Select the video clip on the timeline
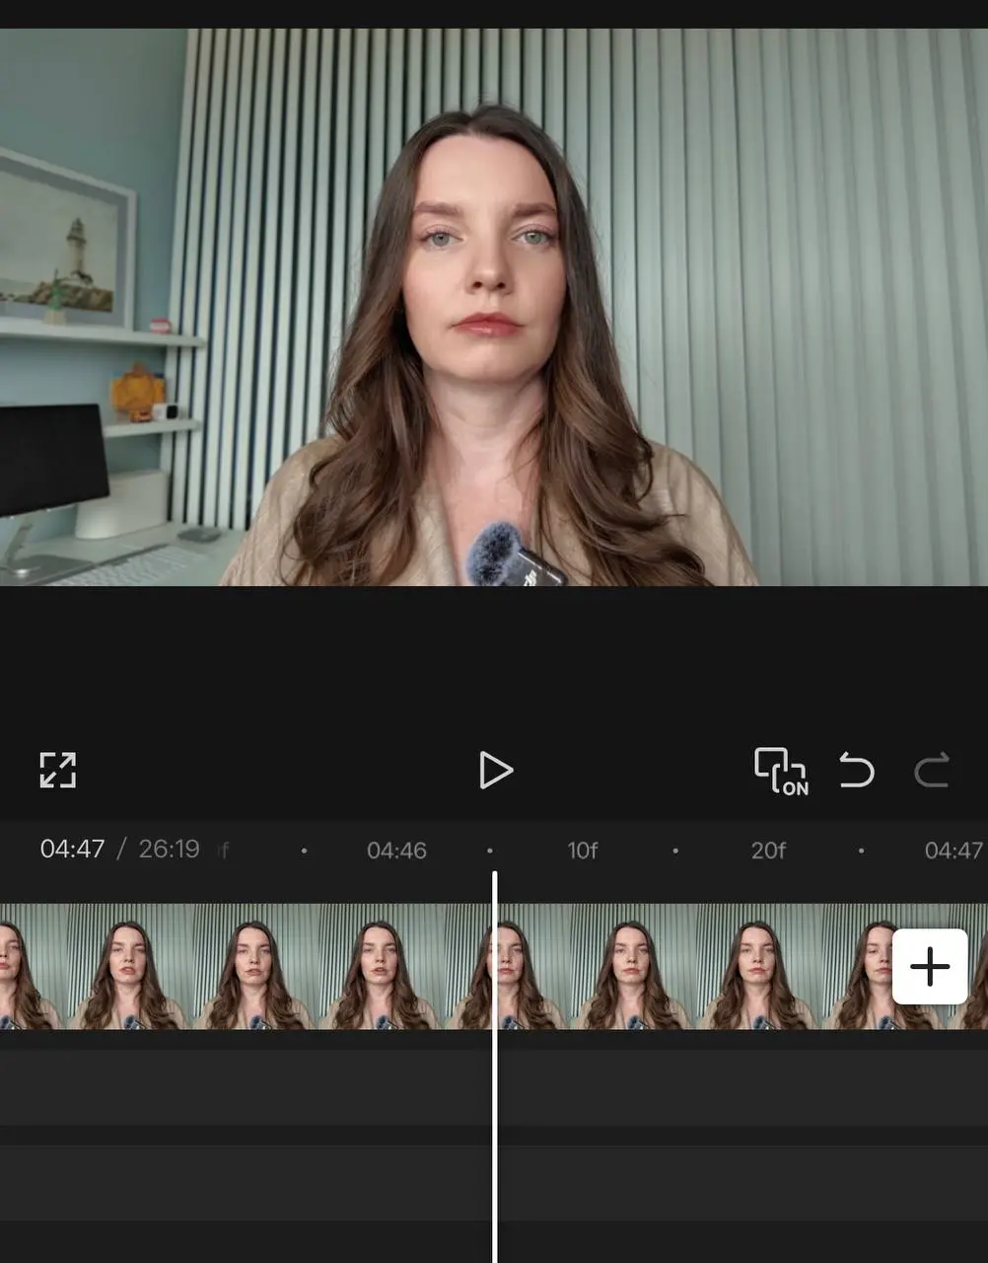Viewport: 988px width, 1263px height. [493, 967]
